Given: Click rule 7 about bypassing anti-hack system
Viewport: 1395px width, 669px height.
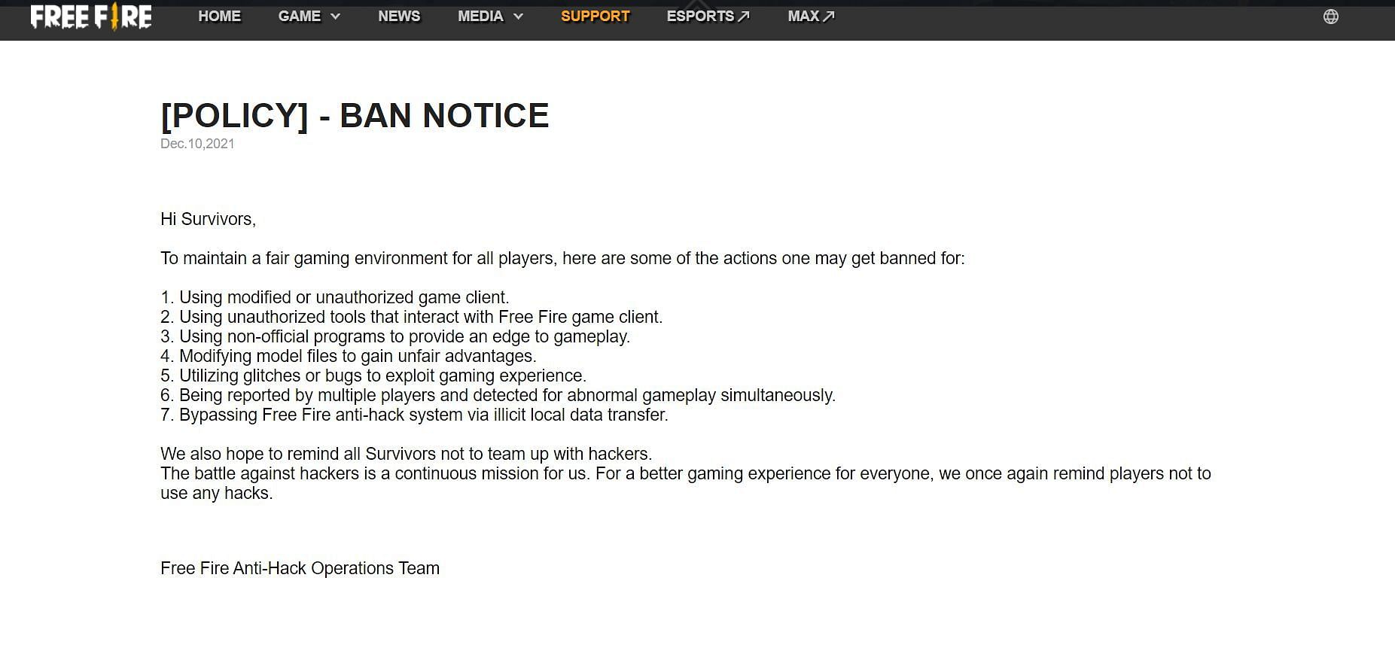Looking at the screenshot, I should pyautogui.click(x=414, y=415).
